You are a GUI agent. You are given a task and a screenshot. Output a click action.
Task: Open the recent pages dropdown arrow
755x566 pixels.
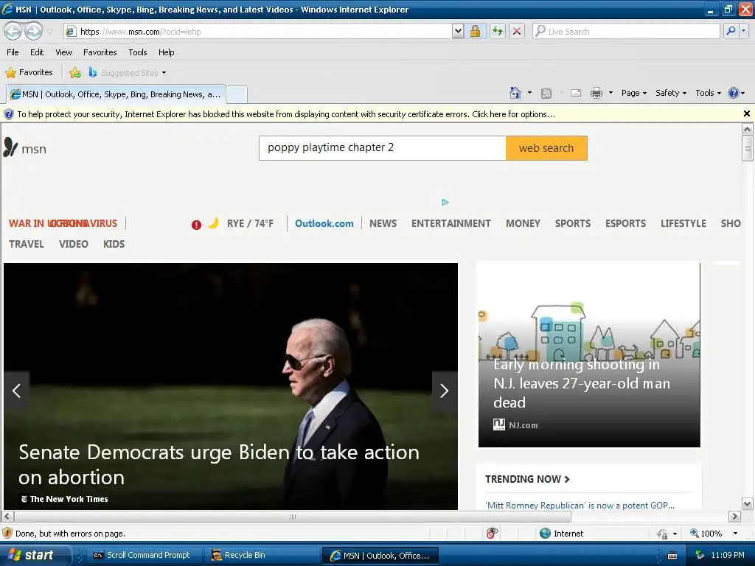(x=49, y=32)
